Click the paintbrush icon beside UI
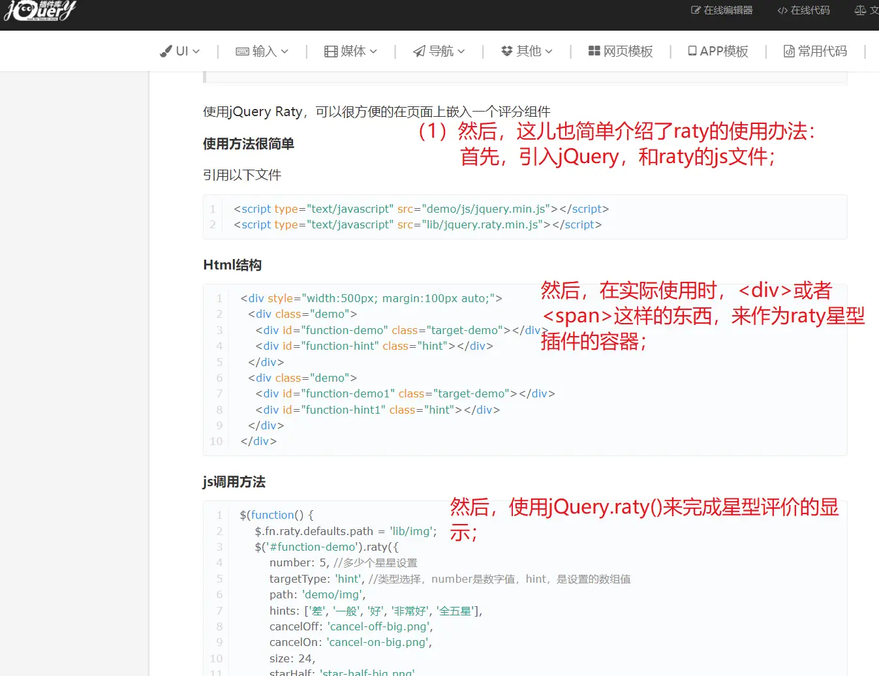The image size is (879, 676). click(166, 52)
